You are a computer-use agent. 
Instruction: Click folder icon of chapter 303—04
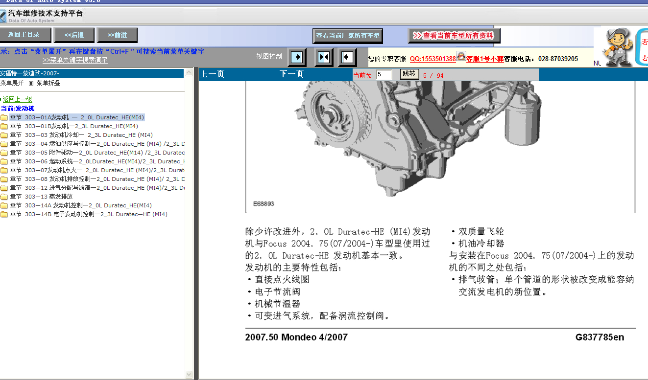4,144
